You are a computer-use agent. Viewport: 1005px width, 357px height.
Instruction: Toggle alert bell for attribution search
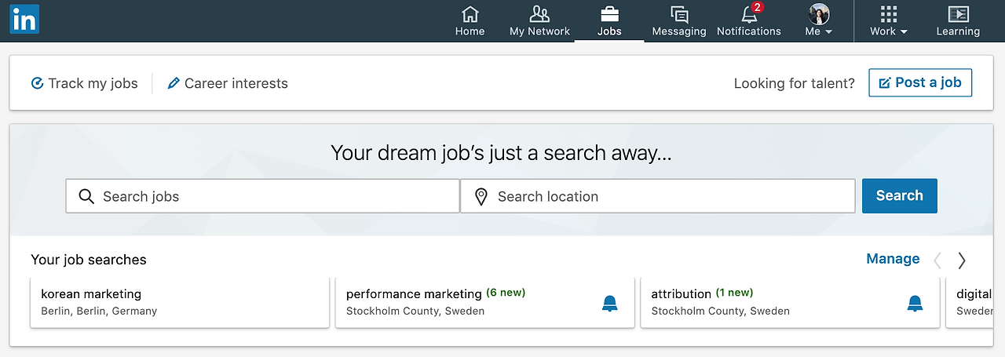(915, 303)
